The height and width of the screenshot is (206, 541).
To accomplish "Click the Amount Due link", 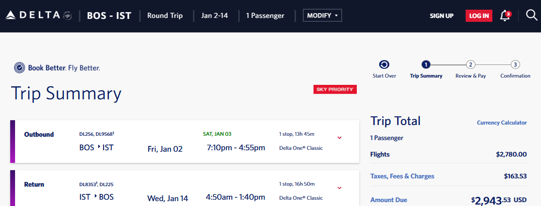I will [388, 200].
